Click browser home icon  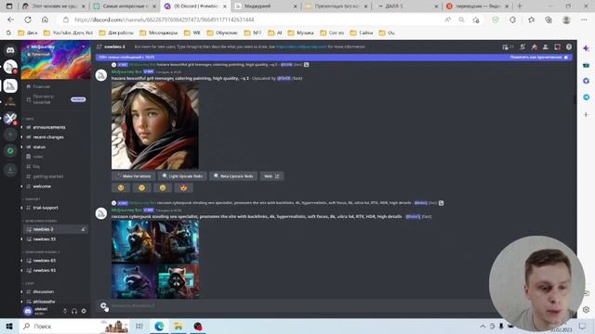click(45, 19)
